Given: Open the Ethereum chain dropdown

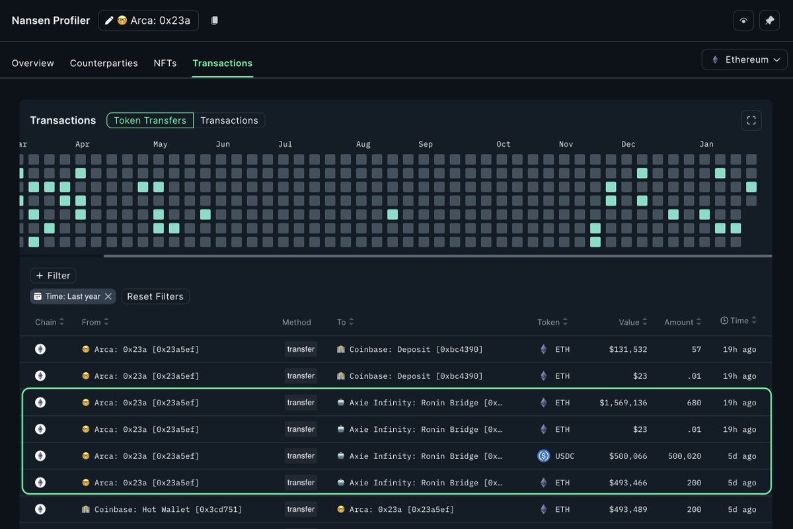Looking at the screenshot, I should tap(745, 60).
